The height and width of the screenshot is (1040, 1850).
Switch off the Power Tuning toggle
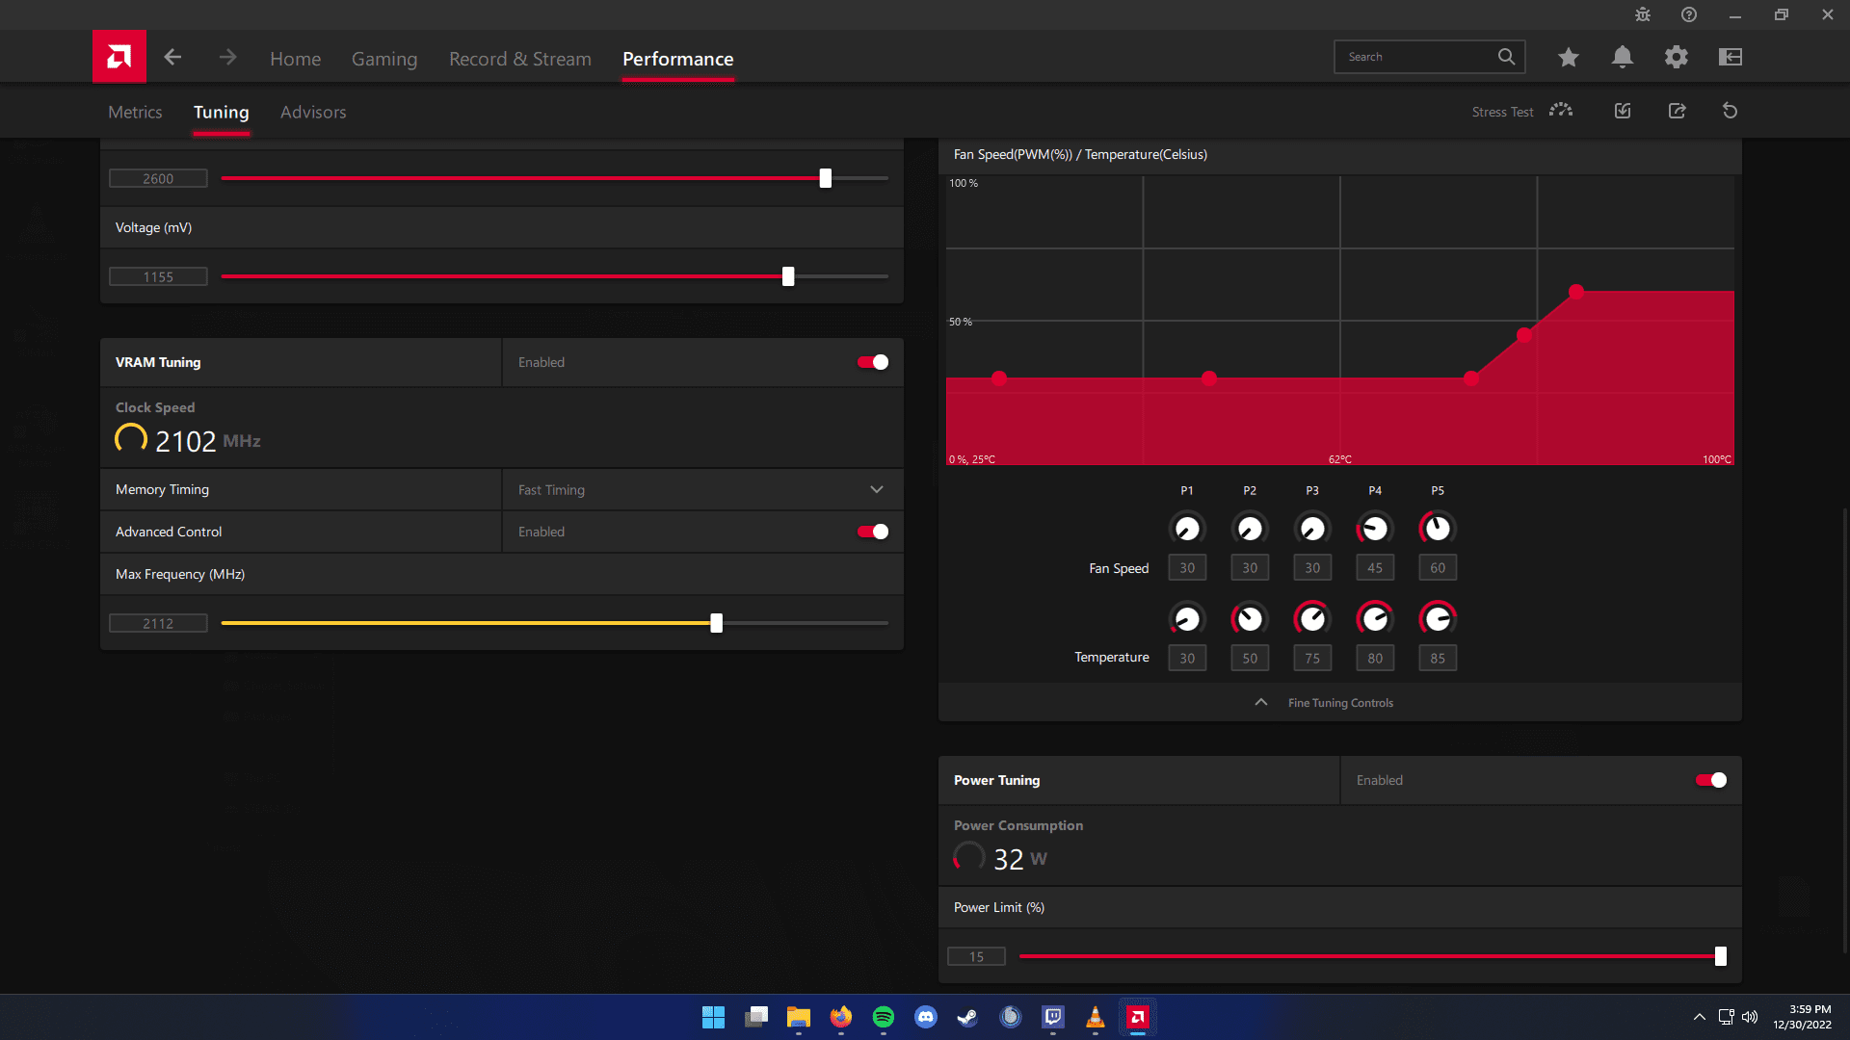point(1711,780)
